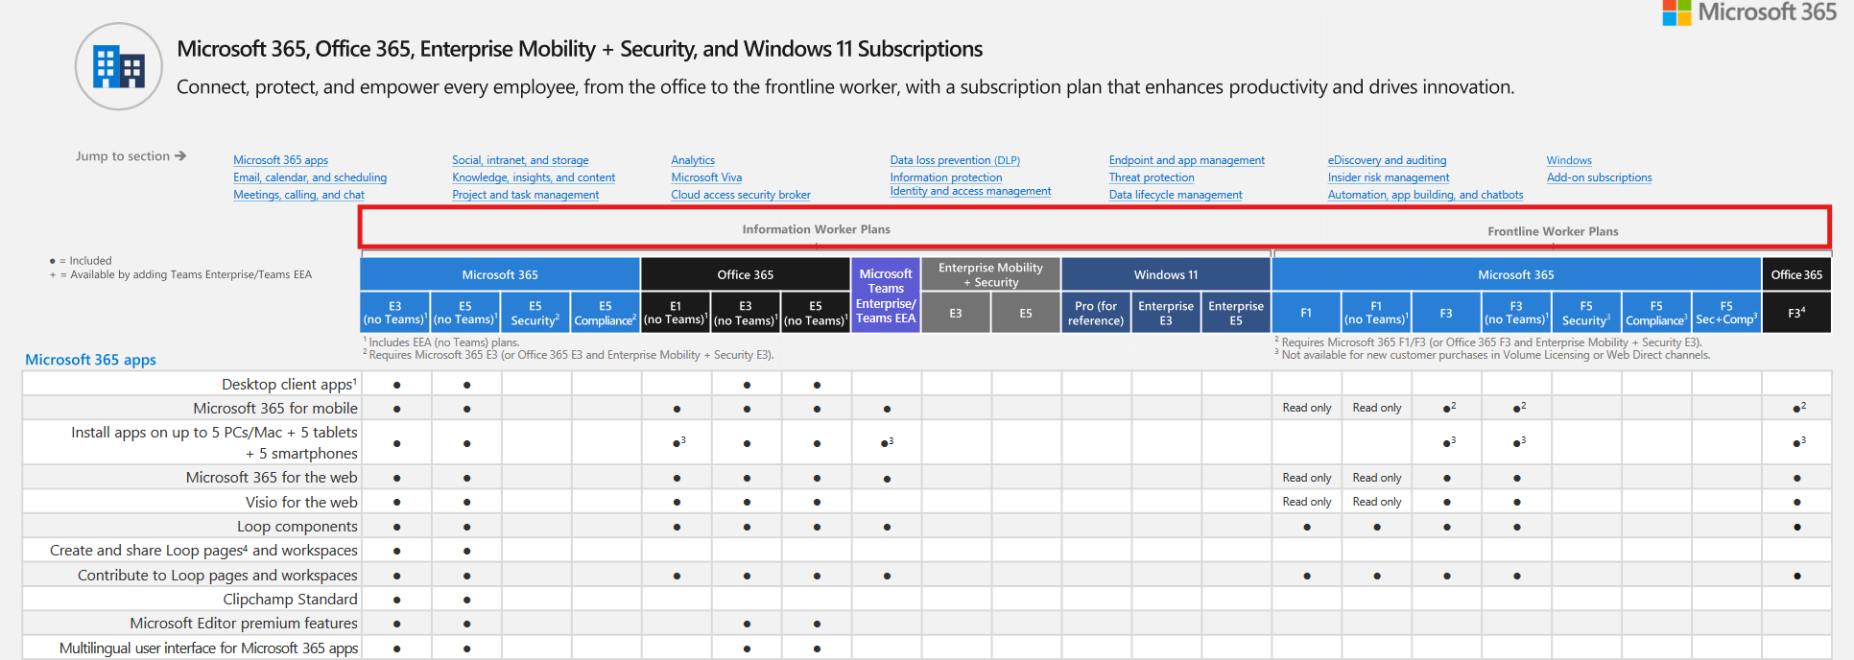Jump to Data loss prevention (DLP)
The image size is (1854, 660).
pos(955,160)
